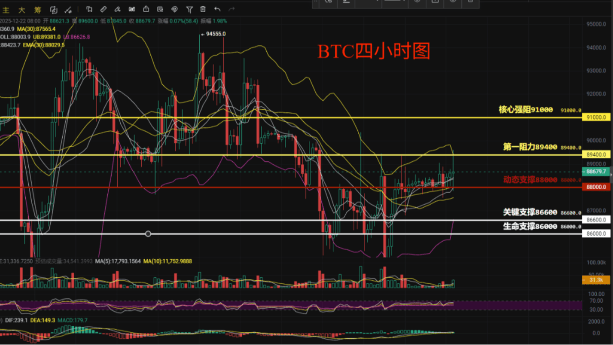This screenshot has height=345, width=613.
Task: Select the brush pen drawing tool
Action: [117, 9]
